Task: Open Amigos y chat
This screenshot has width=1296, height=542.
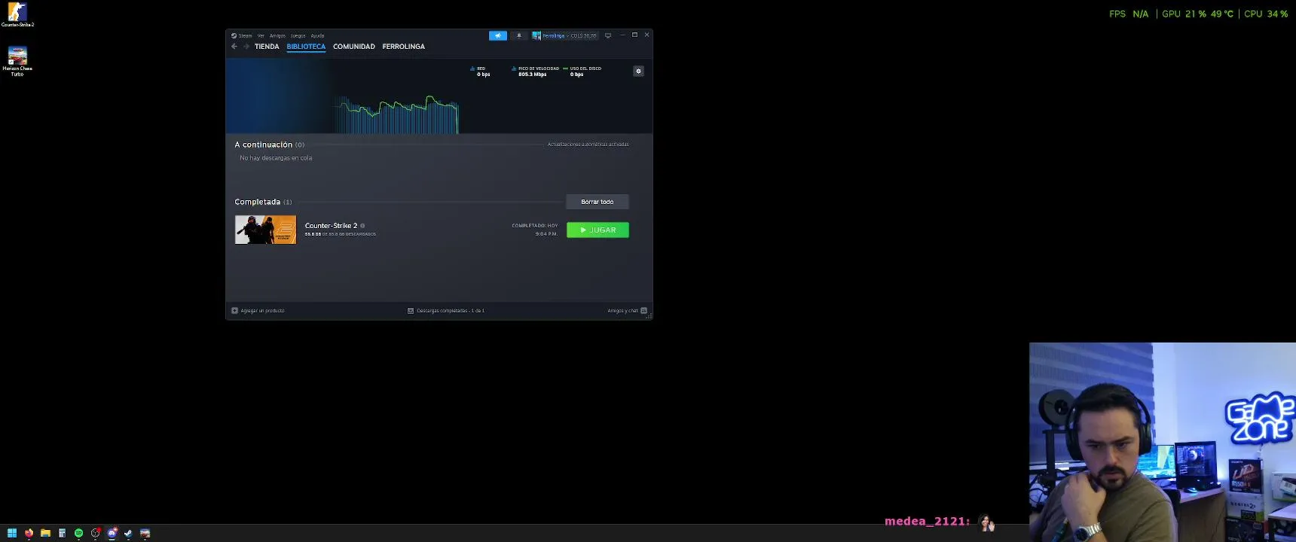Action: click(x=628, y=311)
